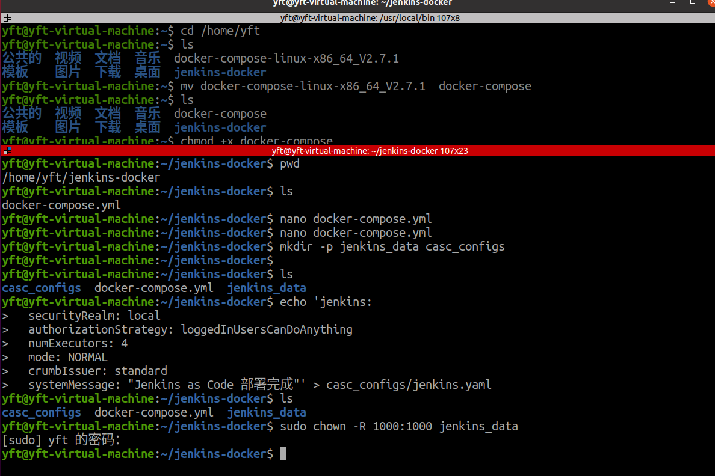Maximize the Terminator window
The image size is (715, 476).
click(693, 2)
